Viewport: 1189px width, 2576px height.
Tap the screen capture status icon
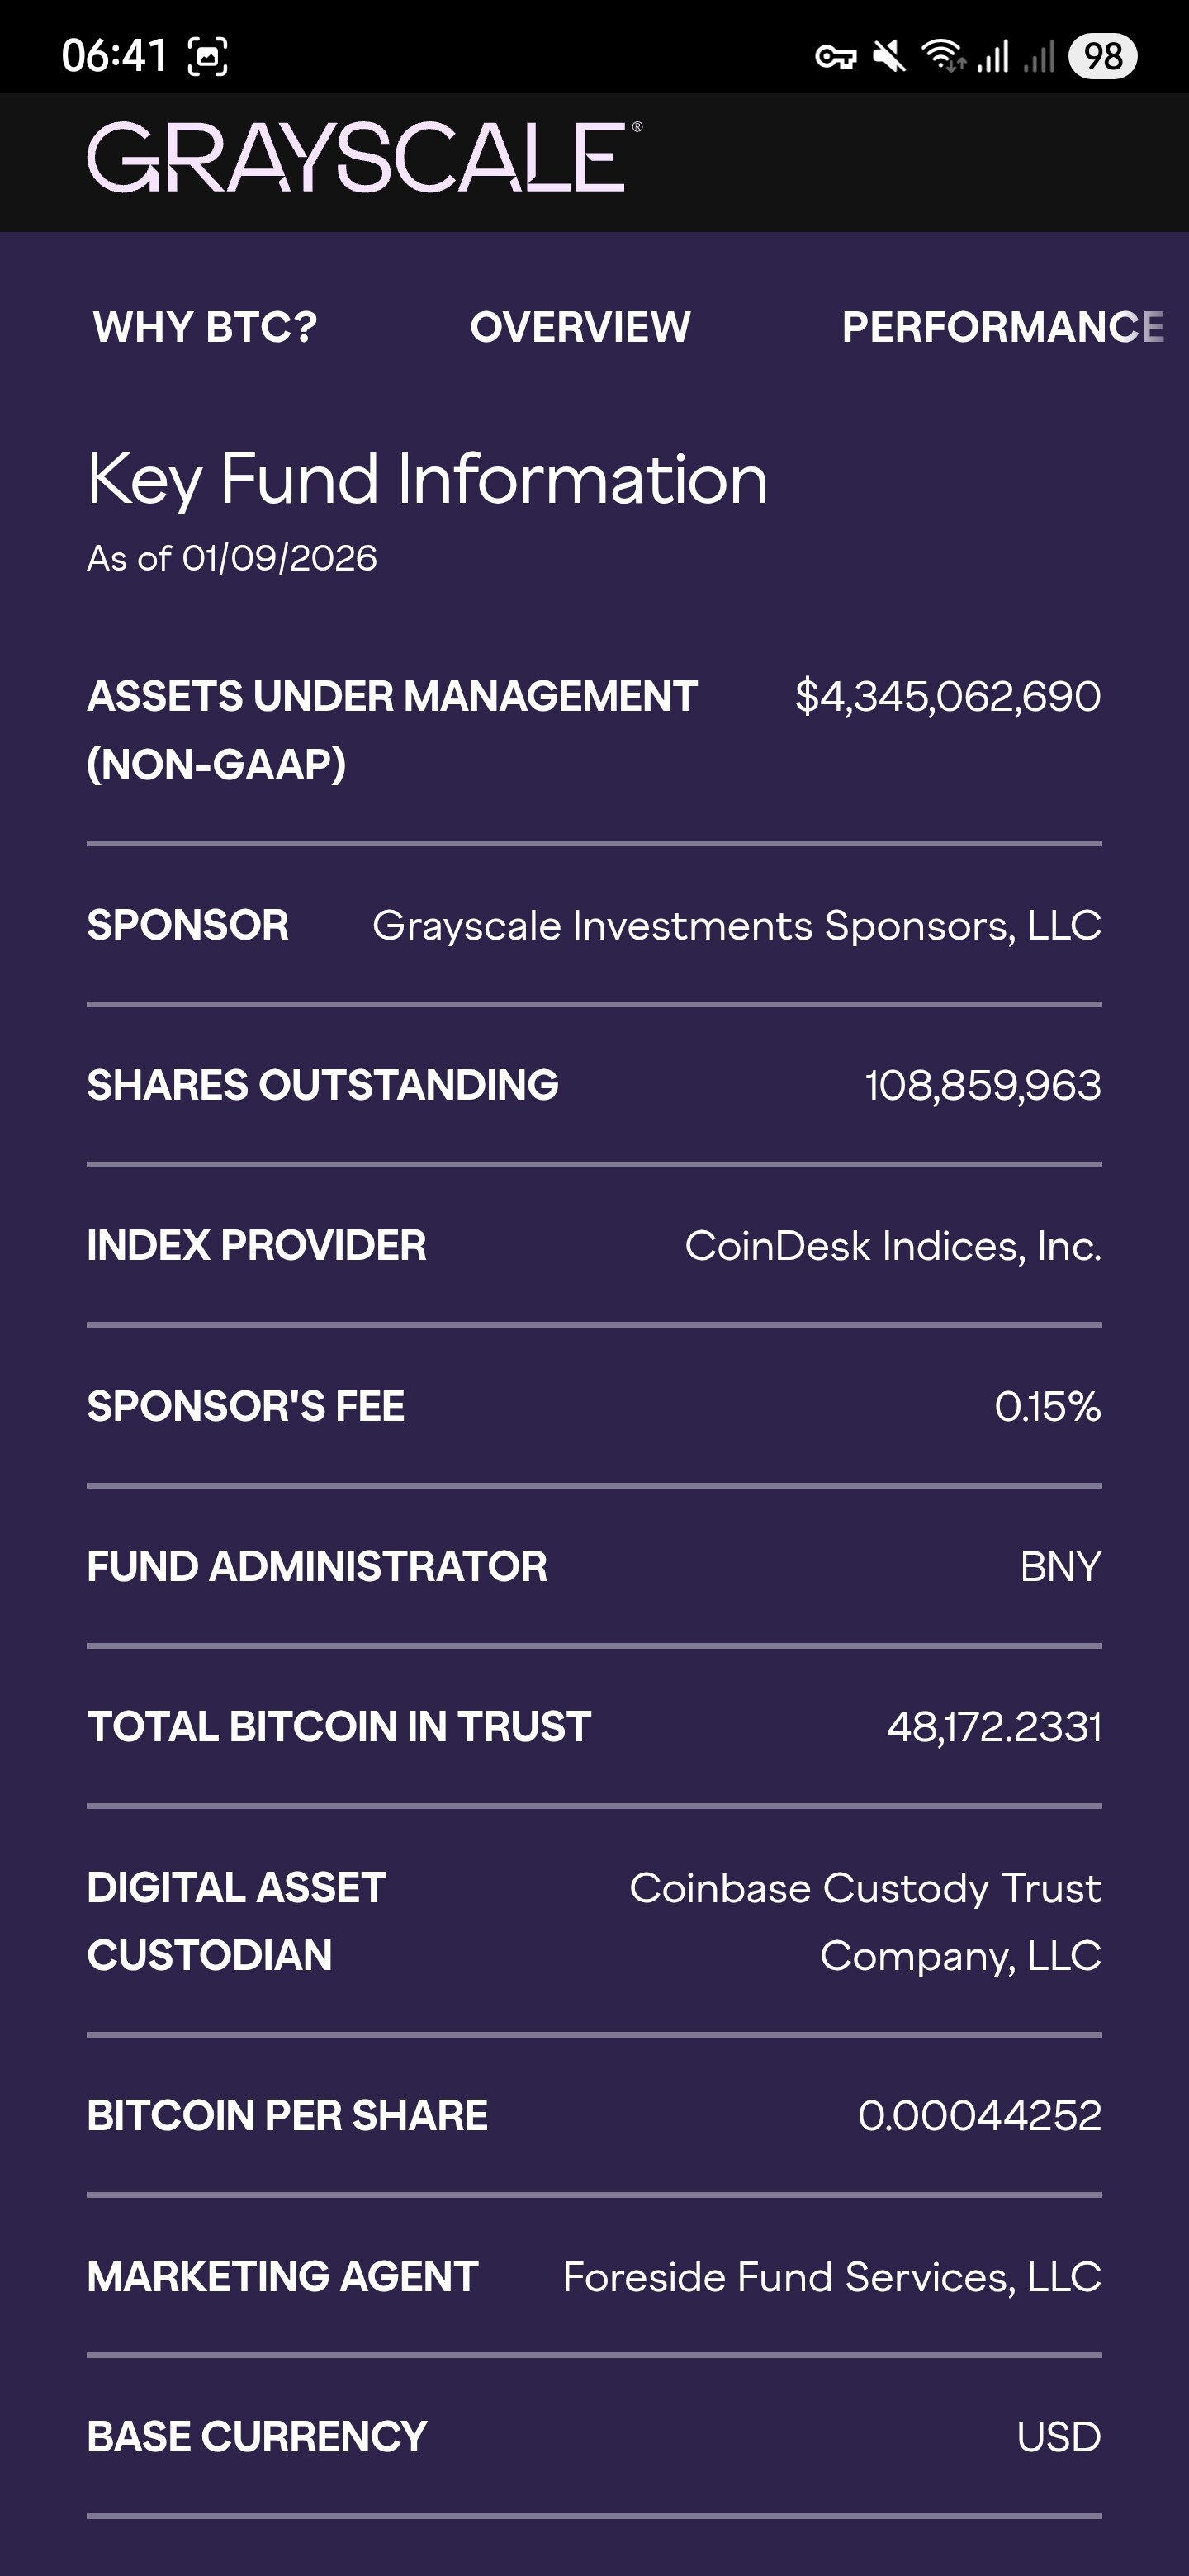coord(208,56)
